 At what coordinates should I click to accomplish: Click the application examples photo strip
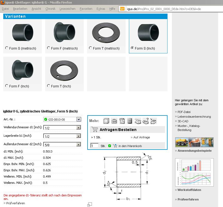[x=194, y=142]
